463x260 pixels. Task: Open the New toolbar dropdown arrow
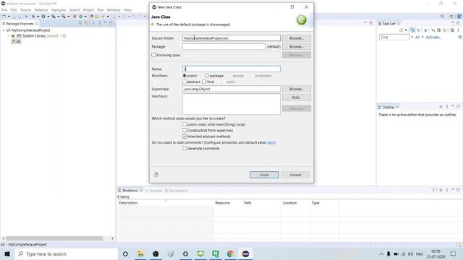(9, 17)
